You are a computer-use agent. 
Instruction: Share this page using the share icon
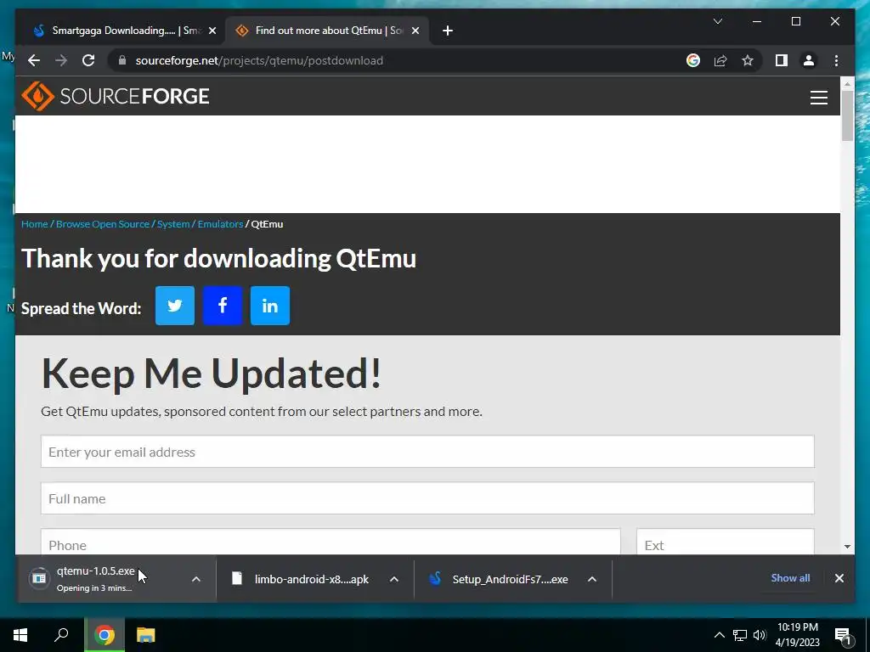point(720,60)
